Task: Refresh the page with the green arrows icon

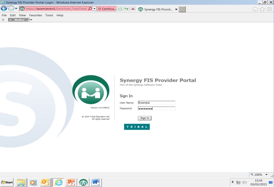Action: click(x=126, y=9)
